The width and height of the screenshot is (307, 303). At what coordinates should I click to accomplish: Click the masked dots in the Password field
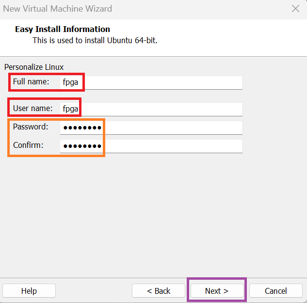pos(82,128)
